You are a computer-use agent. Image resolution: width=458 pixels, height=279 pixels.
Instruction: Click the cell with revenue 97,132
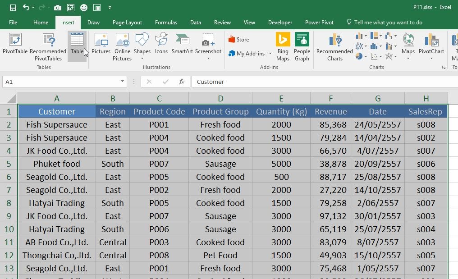(330, 216)
